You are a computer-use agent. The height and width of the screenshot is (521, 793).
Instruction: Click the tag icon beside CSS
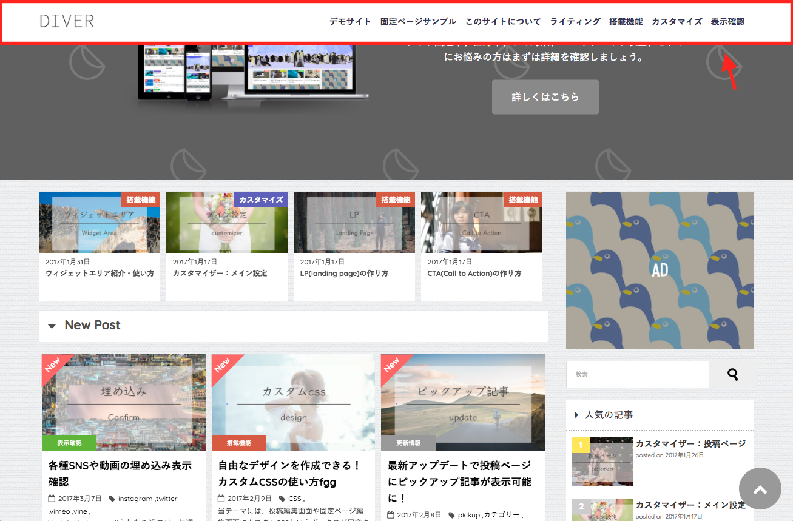(x=282, y=499)
